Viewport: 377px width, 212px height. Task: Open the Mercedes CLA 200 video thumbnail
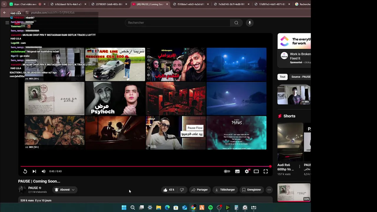(115, 64)
